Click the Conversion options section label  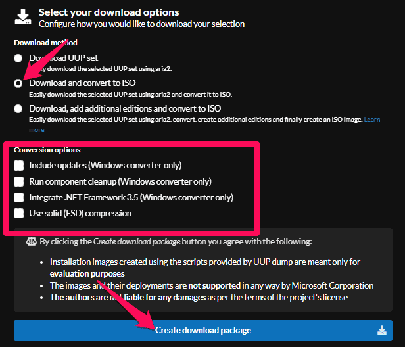(47, 150)
